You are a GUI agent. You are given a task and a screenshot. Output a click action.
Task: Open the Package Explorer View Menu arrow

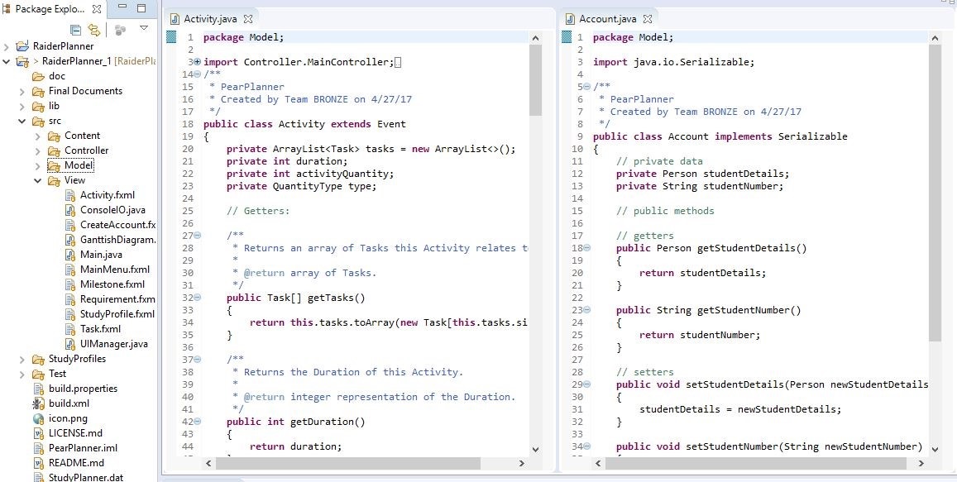click(x=144, y=29)
